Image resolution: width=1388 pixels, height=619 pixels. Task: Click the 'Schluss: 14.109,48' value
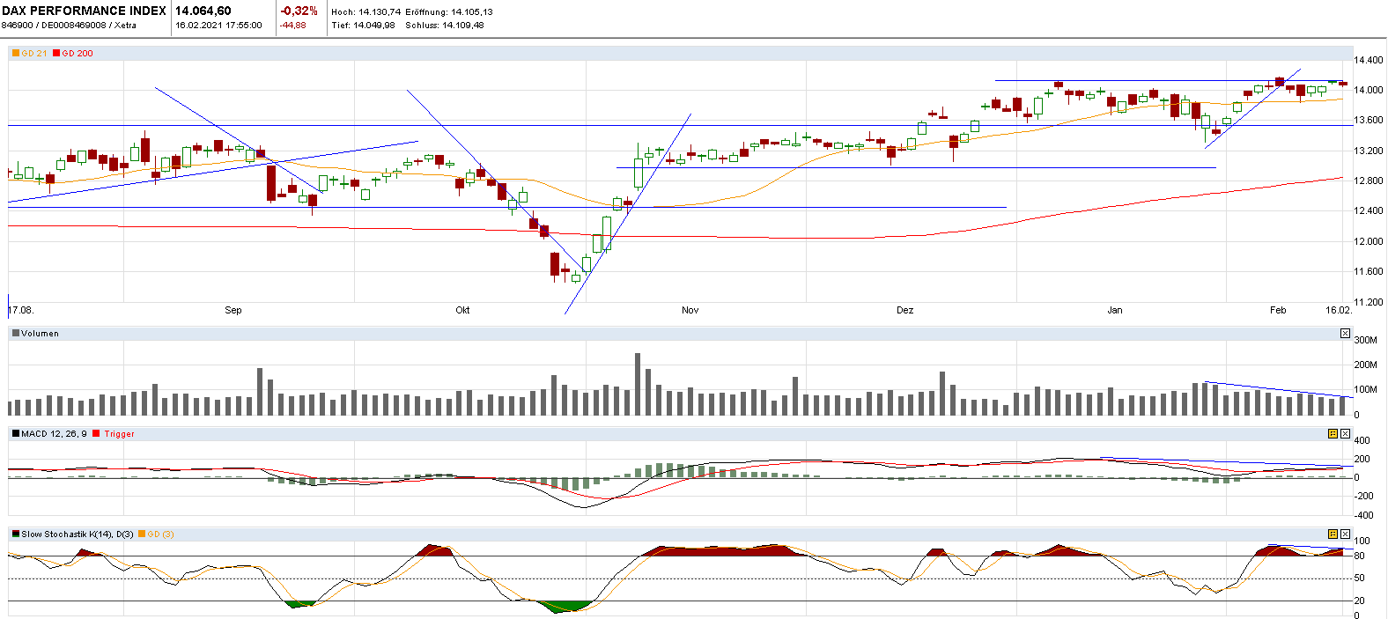[x=445, y=25]
